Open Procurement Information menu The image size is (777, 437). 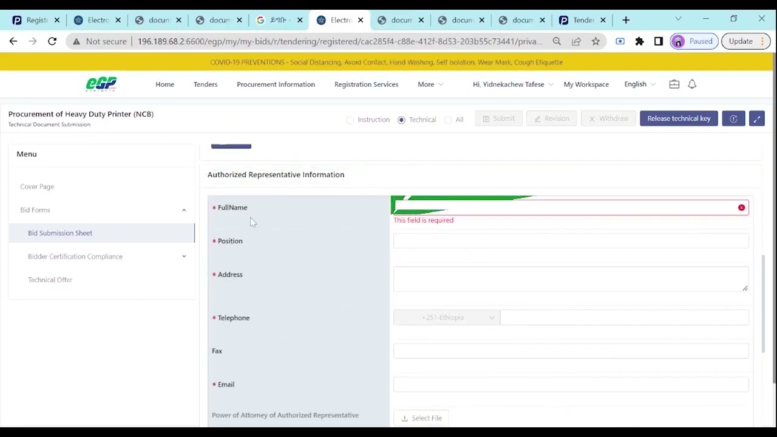click(x=276, y=84)
